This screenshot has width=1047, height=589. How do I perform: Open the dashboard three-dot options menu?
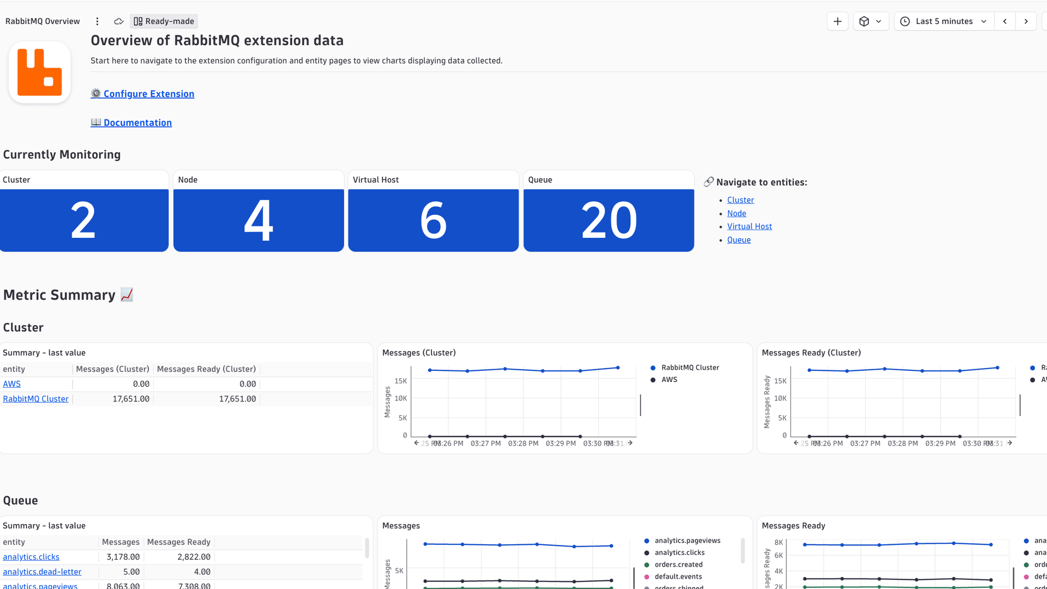click(97, 21)
